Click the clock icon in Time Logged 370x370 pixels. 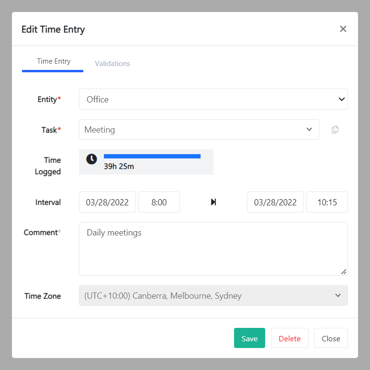pyautogui.click(x=91, y=159)
